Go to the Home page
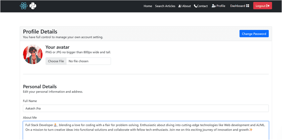This screenshot has width=282, height=140. coord(148,6)
